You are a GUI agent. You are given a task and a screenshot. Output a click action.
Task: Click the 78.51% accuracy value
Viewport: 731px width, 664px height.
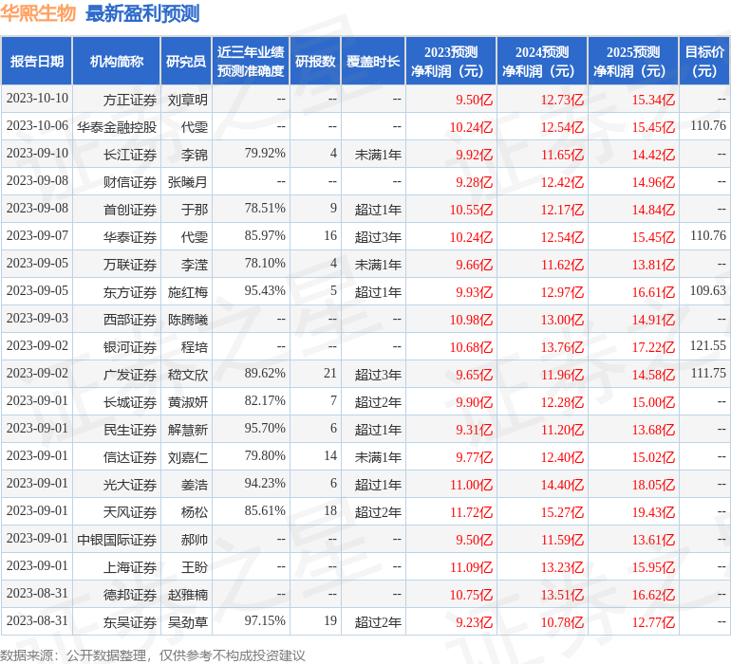[265, 209]
